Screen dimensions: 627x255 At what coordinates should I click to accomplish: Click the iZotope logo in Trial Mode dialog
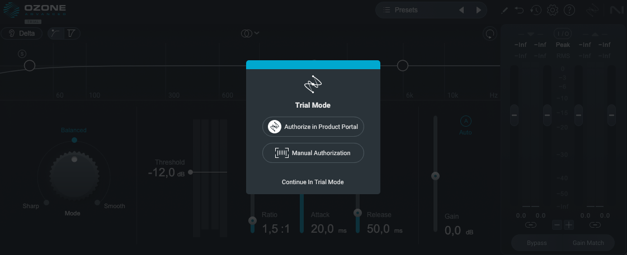[x=313, y=84]
